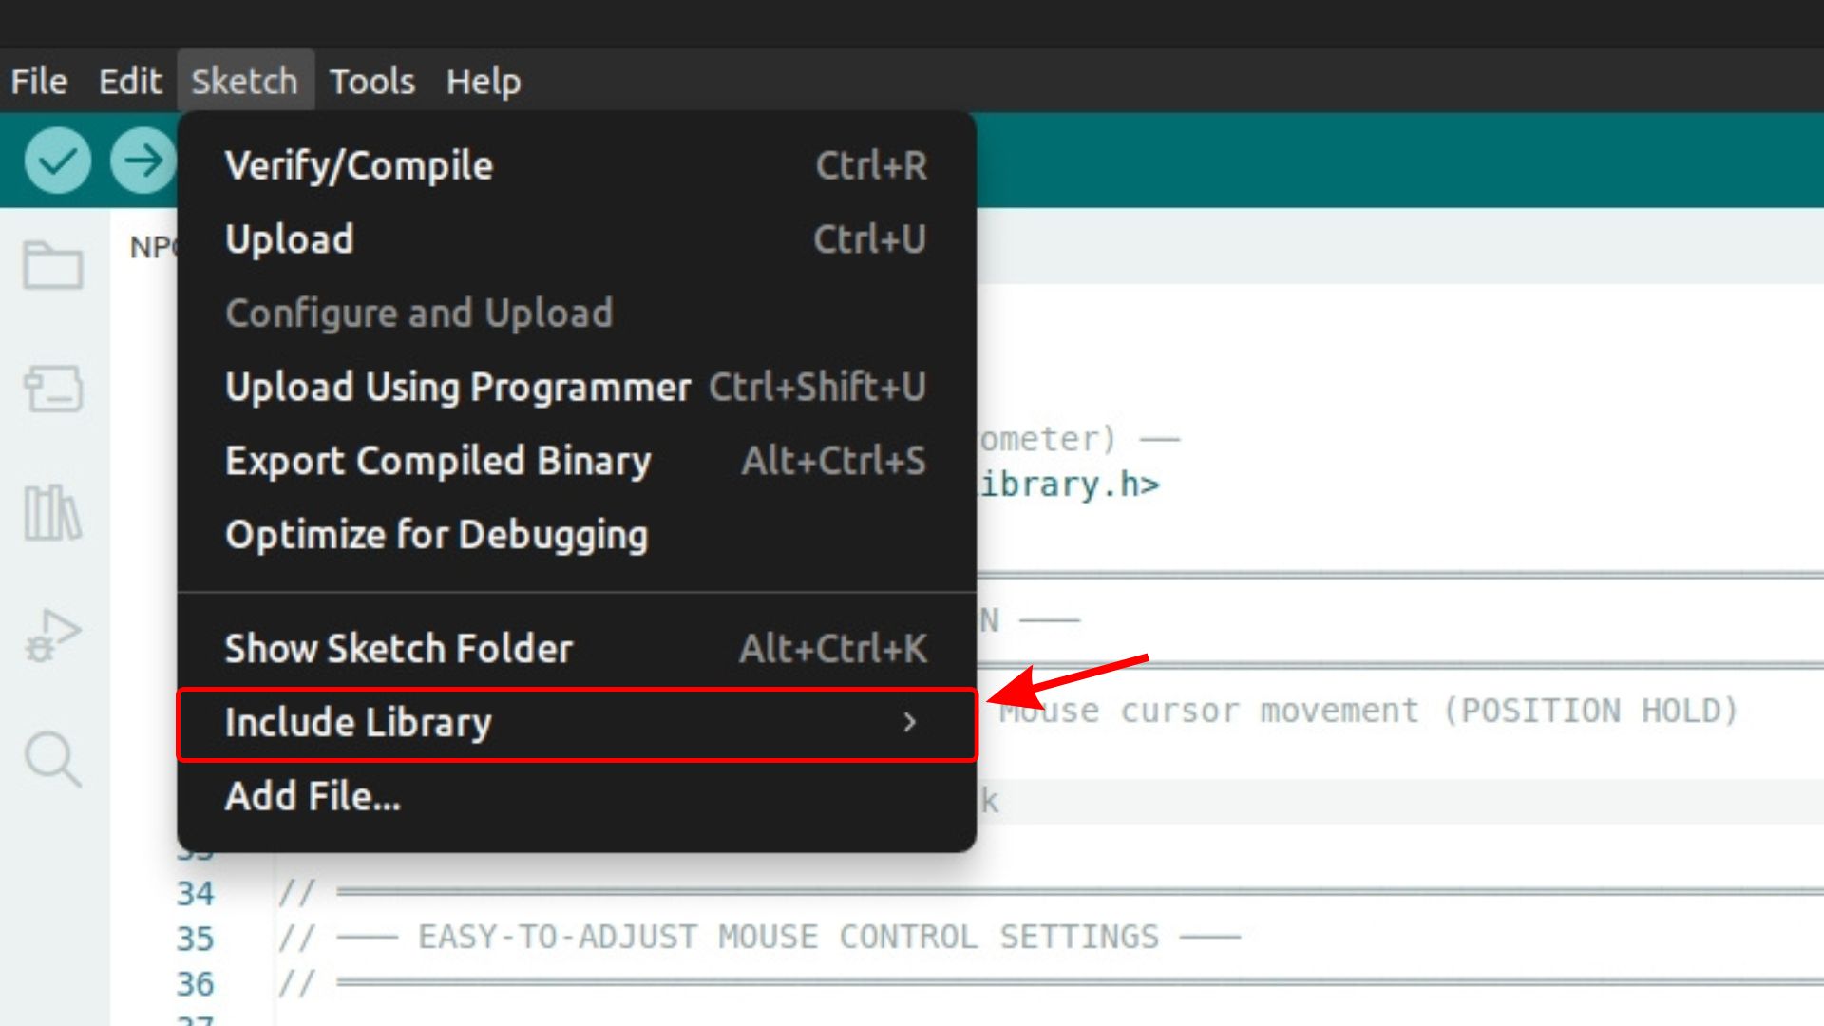This screenshot has width=1824, height=1026.
Task: Open the Tools menu
Action: pos(372,82)
